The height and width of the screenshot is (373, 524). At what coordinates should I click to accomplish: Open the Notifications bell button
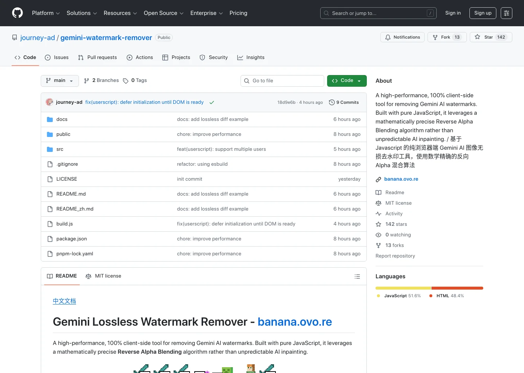(402, 37)
